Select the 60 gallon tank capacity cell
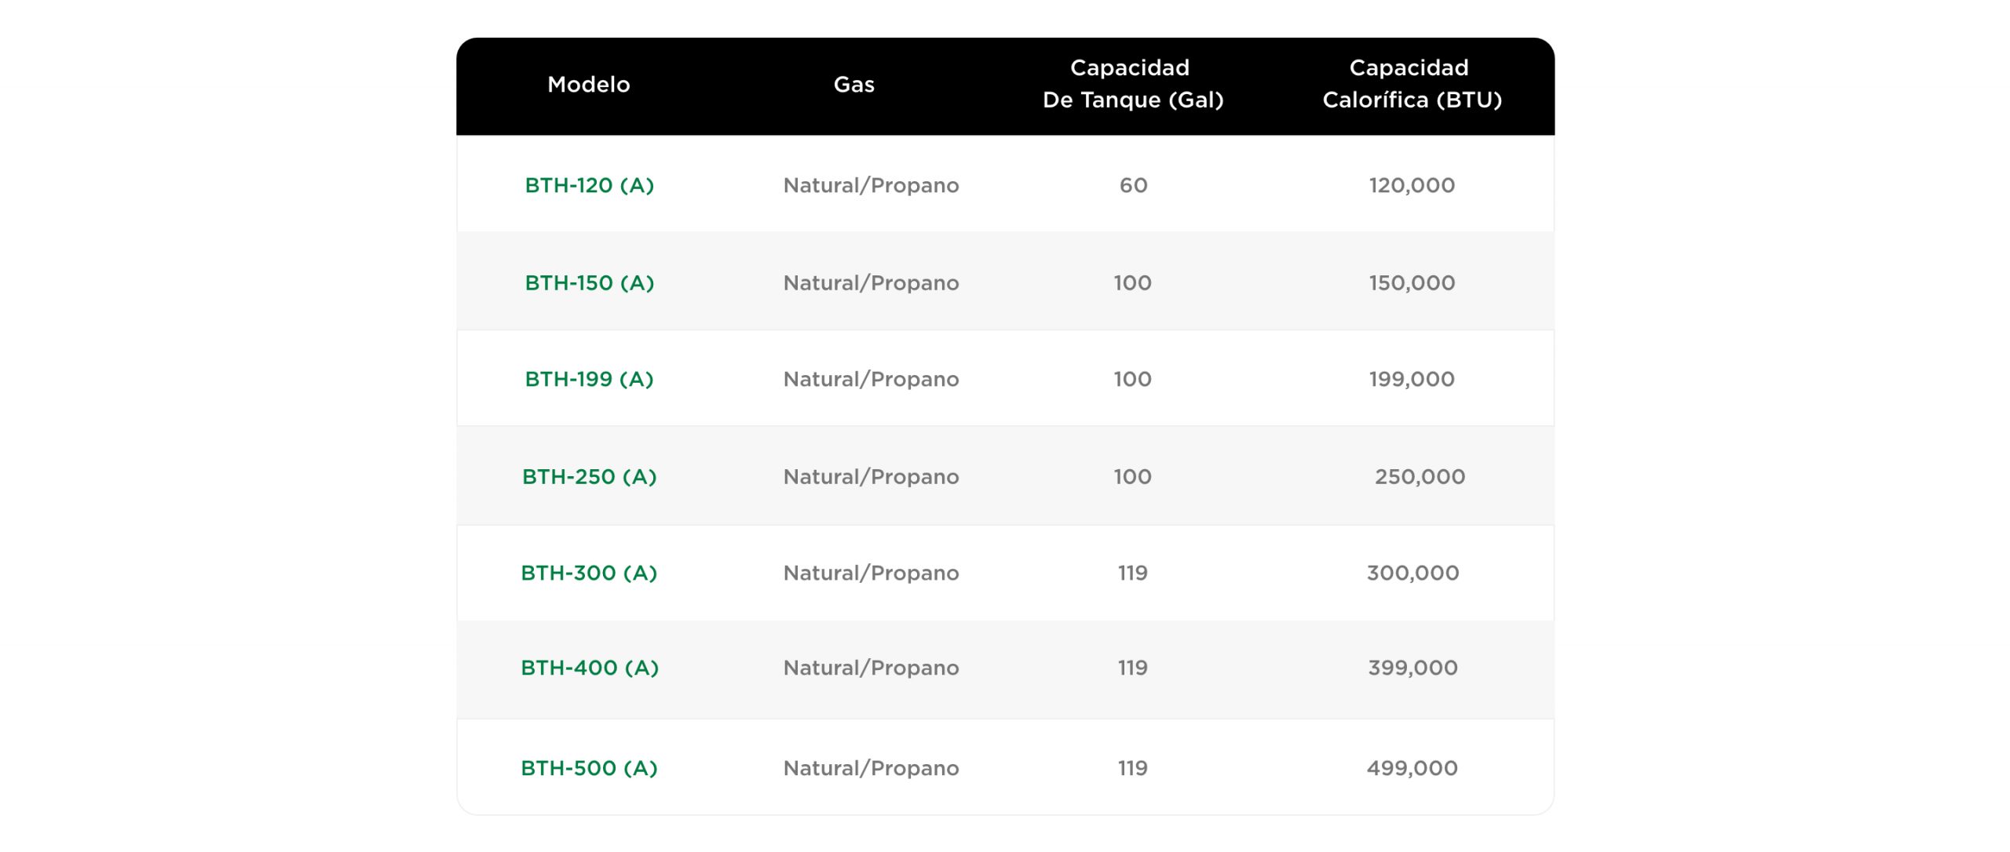 tap(1132, 185)
